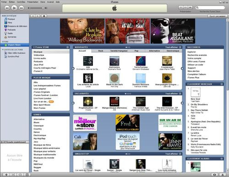
Task: Expand the Classement morceaux panel arrow
Action: (x=222, y=84)
